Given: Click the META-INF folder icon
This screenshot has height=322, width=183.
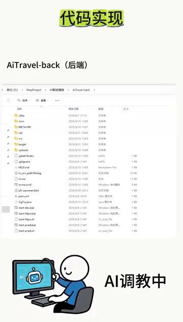Looking at the screenshot, I should [16, 127].
